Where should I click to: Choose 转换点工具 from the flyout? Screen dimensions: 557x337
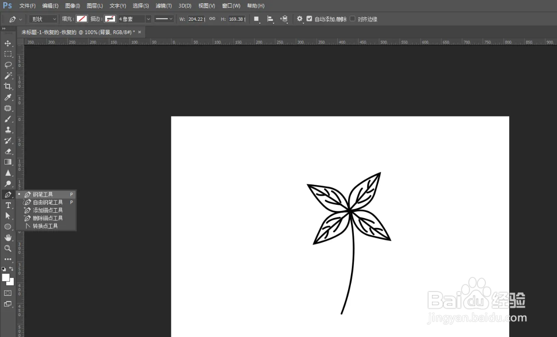tap(46, 226)
